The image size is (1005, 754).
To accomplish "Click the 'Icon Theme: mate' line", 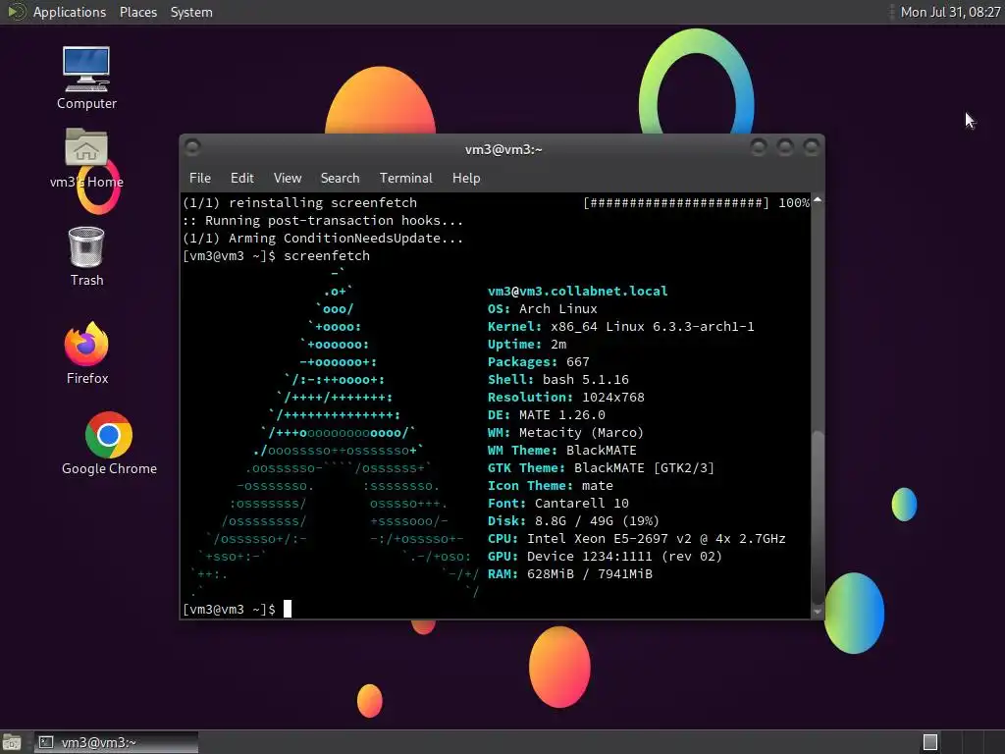I will click(550, 485).
